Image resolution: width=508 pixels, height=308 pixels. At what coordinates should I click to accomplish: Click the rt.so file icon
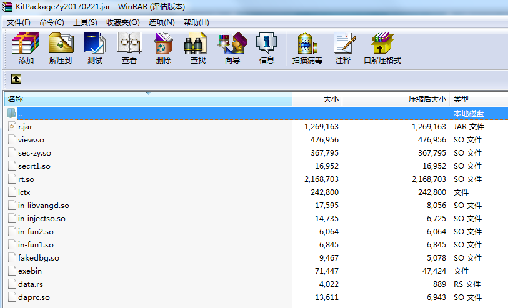(12, 179)
